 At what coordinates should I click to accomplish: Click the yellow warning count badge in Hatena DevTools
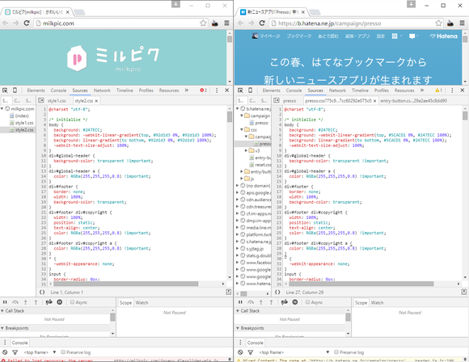(x=438, y=90)
